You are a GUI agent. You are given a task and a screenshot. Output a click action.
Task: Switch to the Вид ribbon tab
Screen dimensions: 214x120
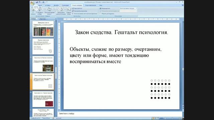(101, 5)
